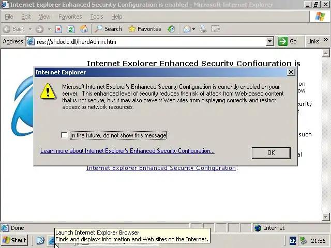This screenshot has width=331, height=248.
Task: Click the 'Done' status bar text
Action: 17,228
